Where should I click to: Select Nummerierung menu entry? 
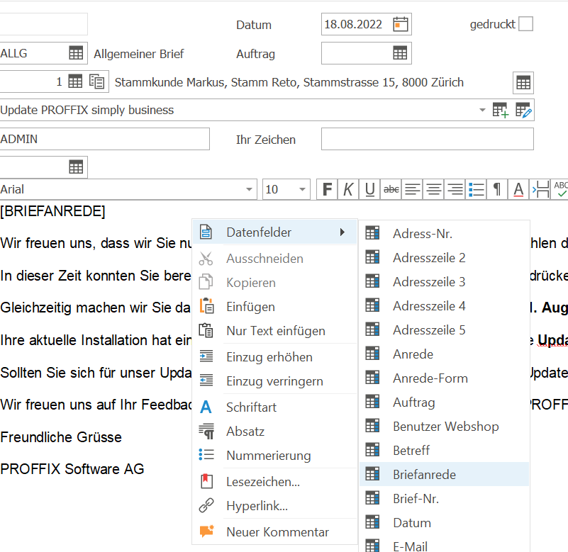coord(275,456)
